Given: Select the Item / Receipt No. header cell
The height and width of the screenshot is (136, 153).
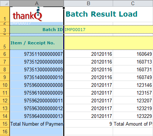Looking at the screenshot, I should [x=37, y=43].
